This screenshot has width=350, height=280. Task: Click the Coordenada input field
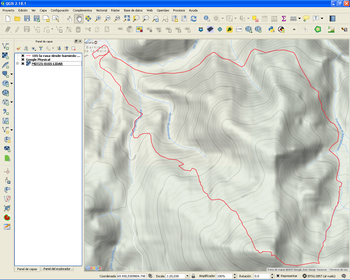coord(132,276)
